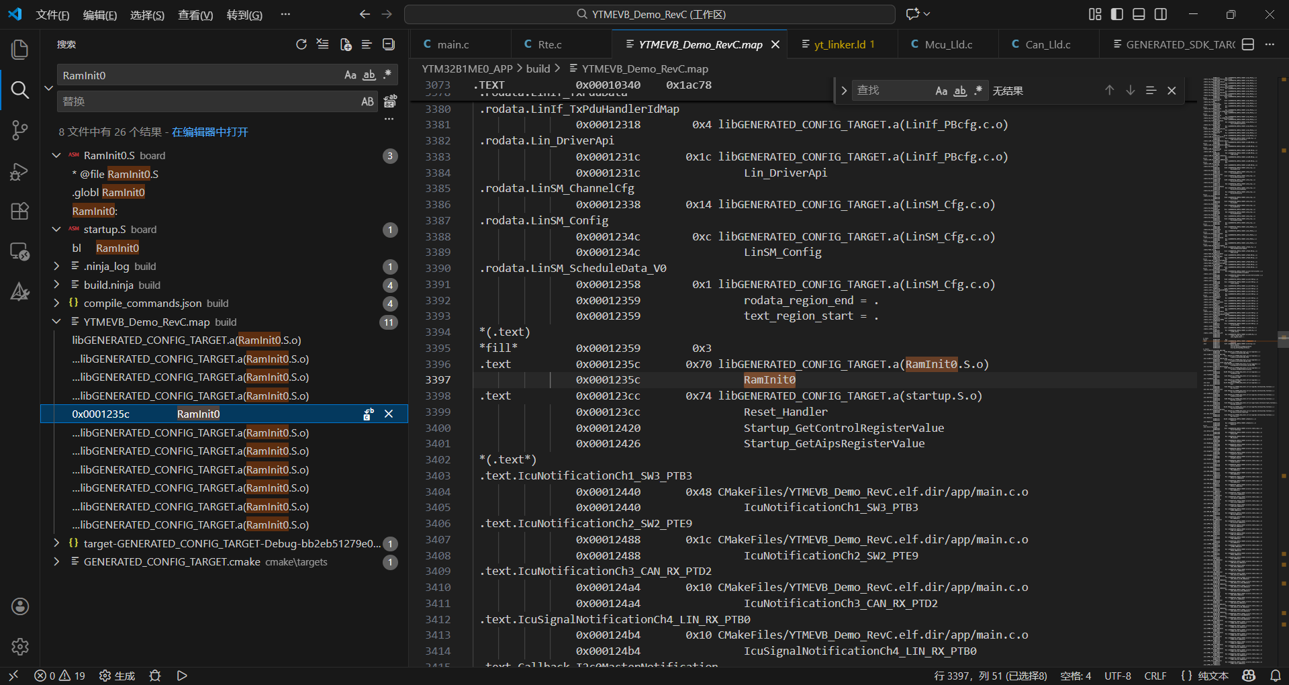
Task: Open the 查看(V) menu
Action: [195, 15]
